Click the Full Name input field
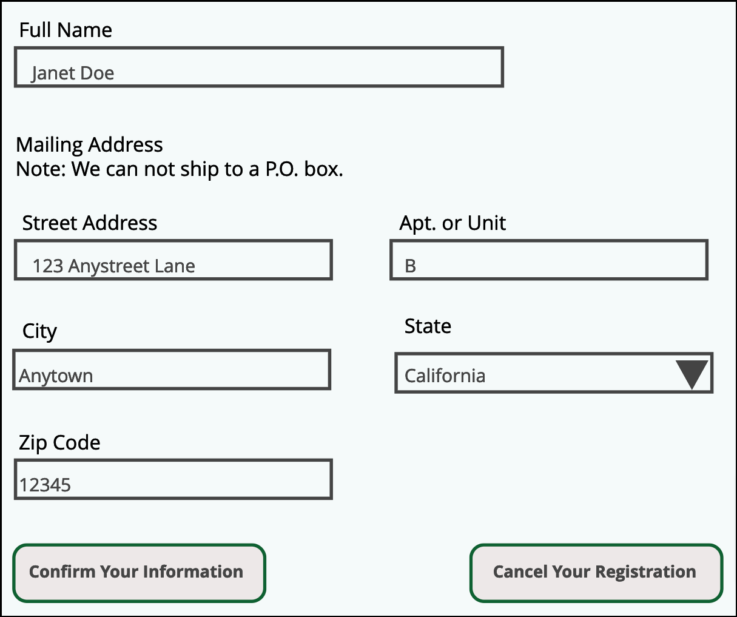Image resolution: width=737 pixels, height=617 pixels. click(259, 67)
